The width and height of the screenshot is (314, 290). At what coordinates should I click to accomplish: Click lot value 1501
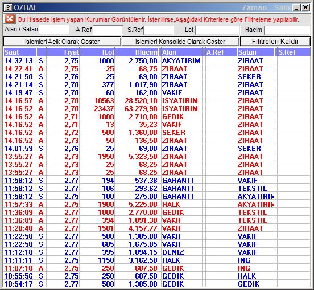tap(106, 228)
